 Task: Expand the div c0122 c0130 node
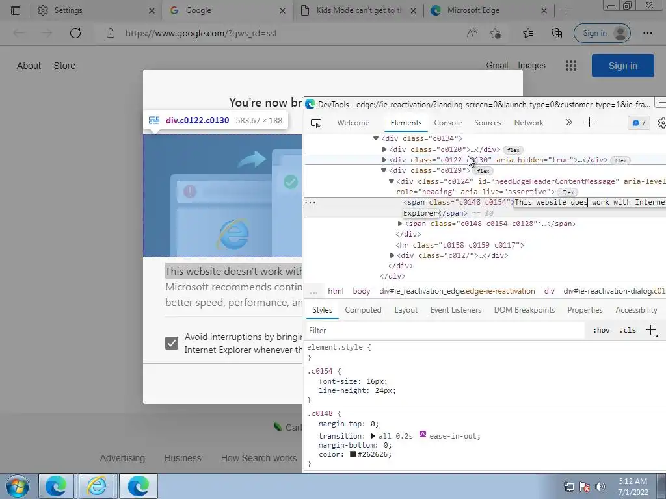384,160
